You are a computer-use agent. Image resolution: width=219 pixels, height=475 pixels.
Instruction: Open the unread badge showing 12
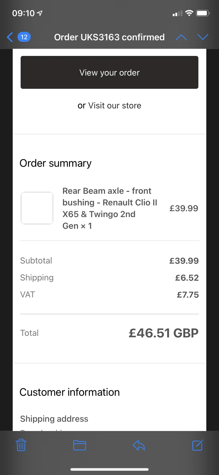pos(24,37)
